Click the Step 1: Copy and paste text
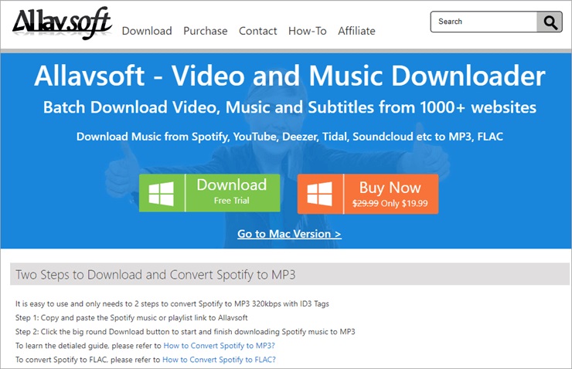 131,317
